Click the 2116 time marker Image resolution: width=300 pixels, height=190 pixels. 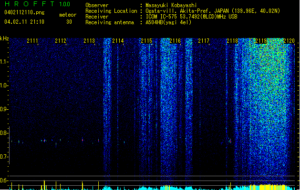point(175,41)
